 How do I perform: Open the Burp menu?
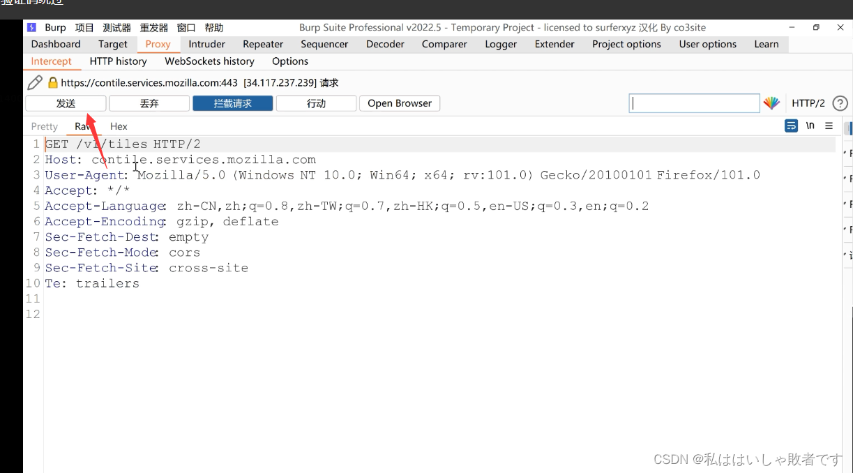pos(55,28)
